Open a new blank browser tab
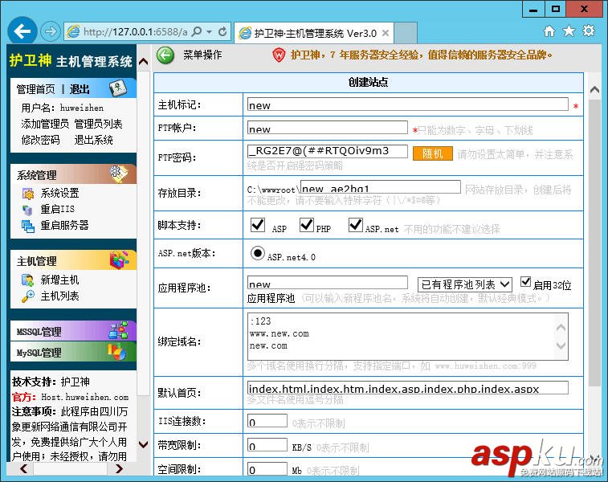The width and height of the screenshot is (608, 482). point(406,33)
